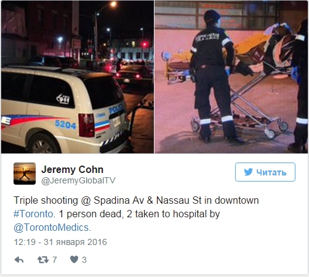Click the reply arrow icon

[x=19, y=260]
